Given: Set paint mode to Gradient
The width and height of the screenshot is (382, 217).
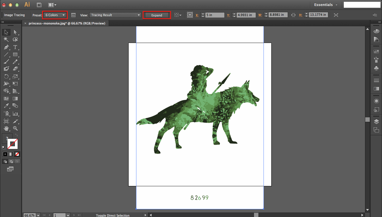Looking at the screenshot, I should pos(11,154).
